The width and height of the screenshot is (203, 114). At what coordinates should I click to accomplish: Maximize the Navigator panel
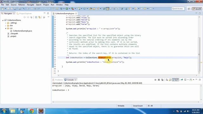click(48, 13)
